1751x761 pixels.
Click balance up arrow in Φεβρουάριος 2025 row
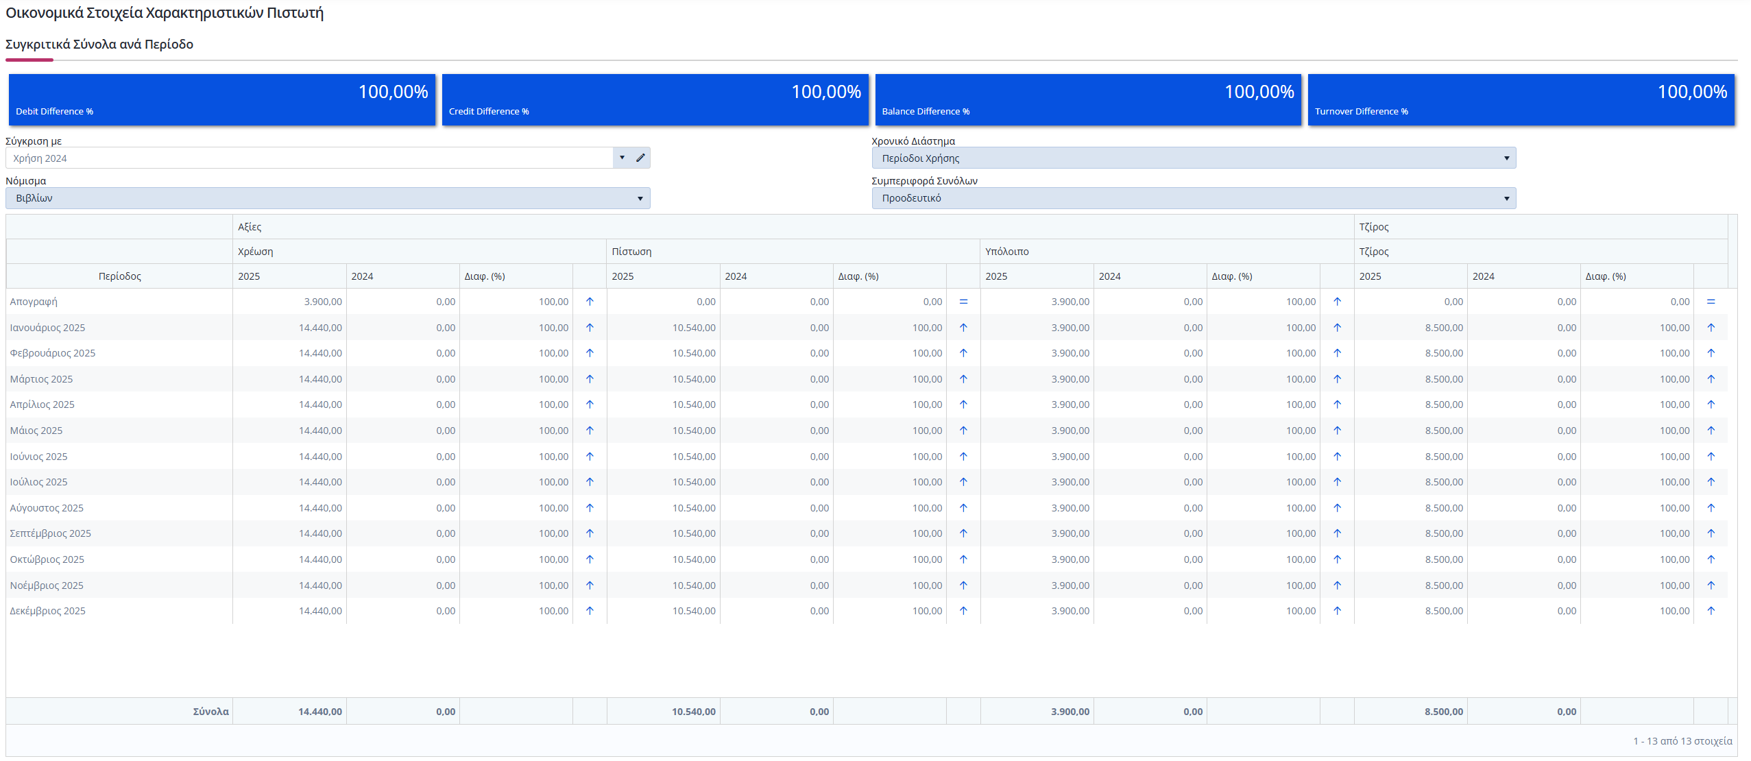click(x=1337, y=353)
